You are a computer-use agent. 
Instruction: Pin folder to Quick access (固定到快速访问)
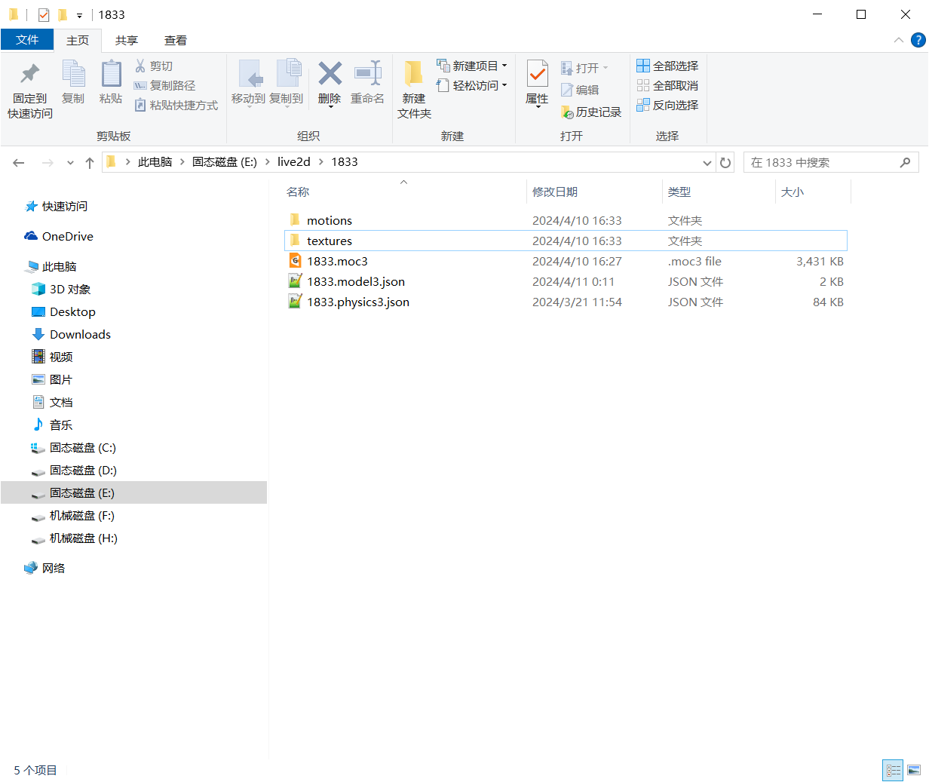coord(30,90)
